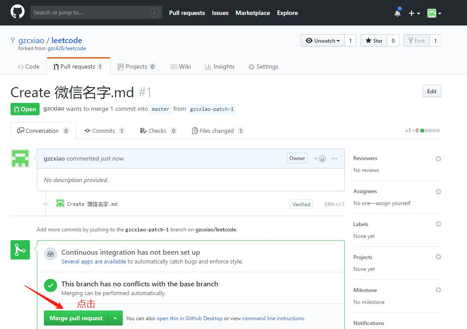Open the Milestone settings gear
The width and height of the screenshot is (467, 329).
(438, 290)
